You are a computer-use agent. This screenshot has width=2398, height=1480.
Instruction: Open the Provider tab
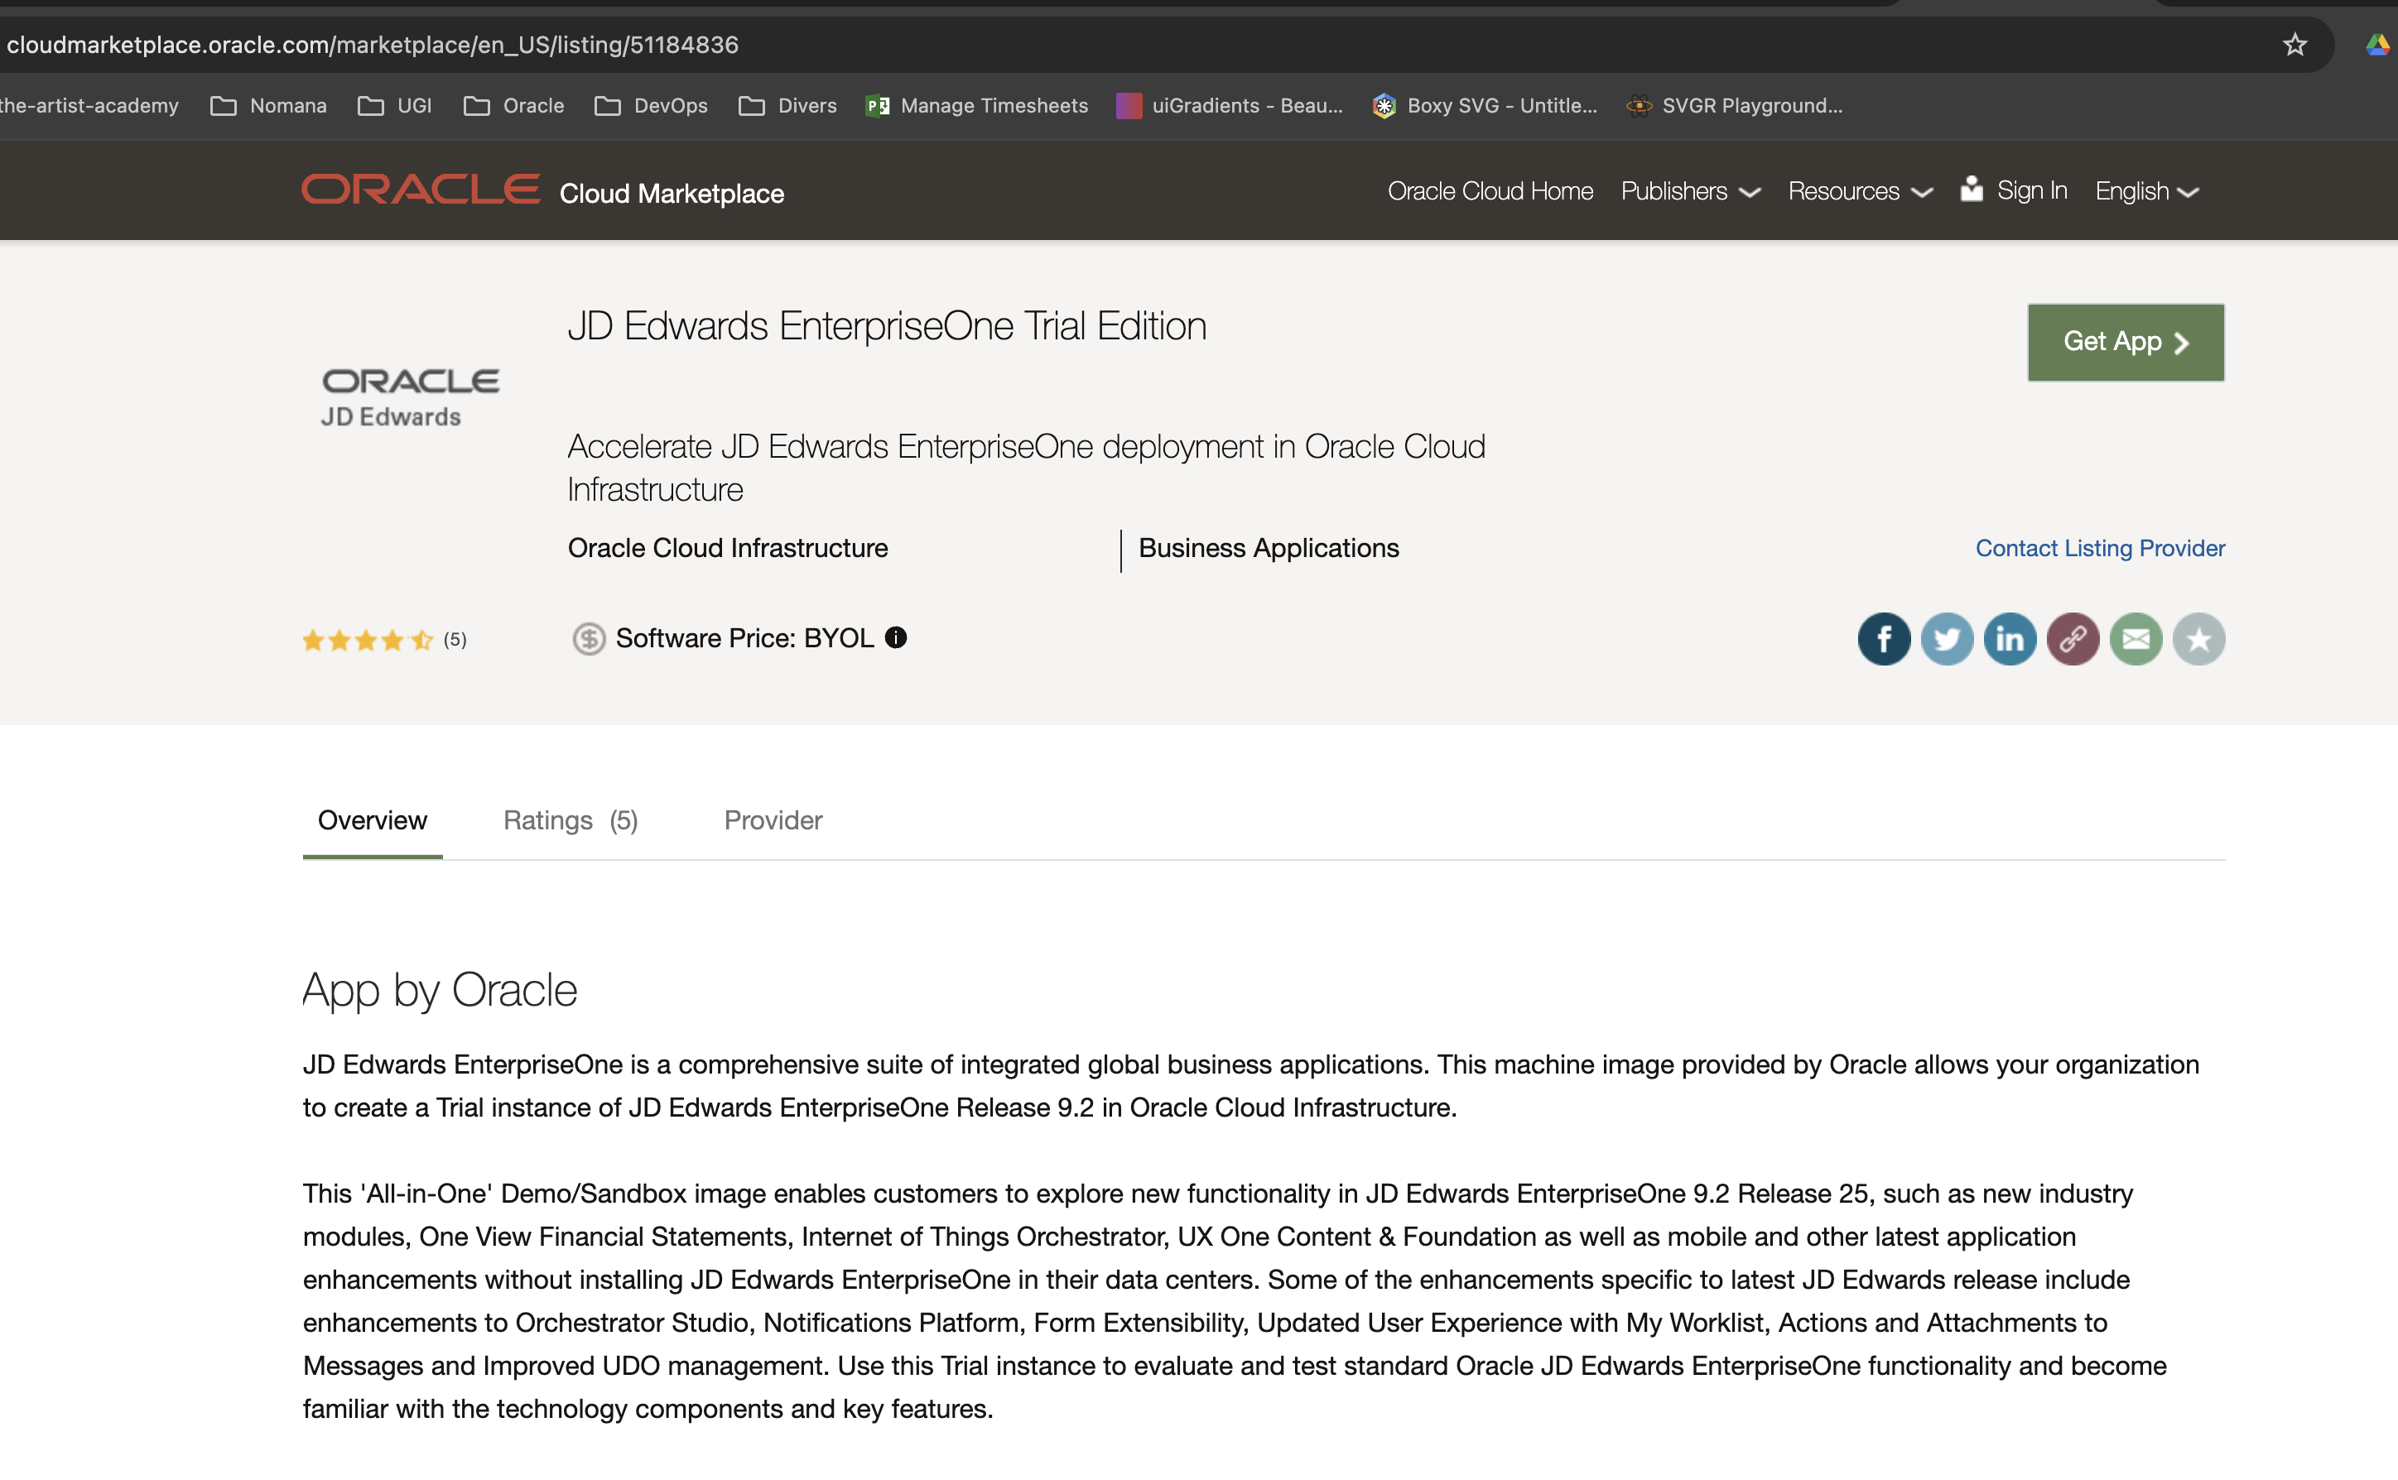pos(773,820)
